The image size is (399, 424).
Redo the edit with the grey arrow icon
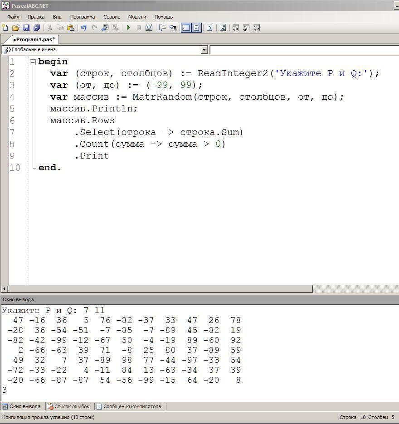[94, 28]
